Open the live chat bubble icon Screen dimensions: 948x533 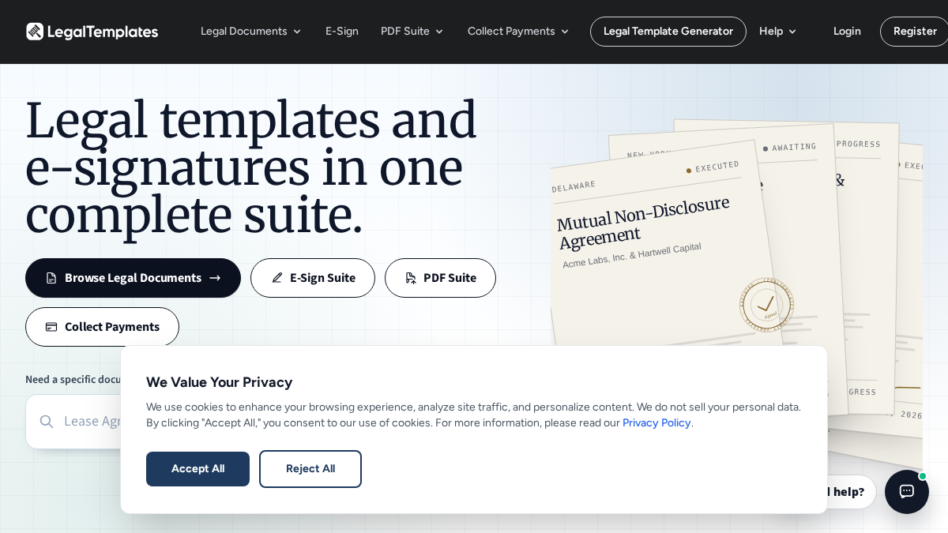point(907,491)
